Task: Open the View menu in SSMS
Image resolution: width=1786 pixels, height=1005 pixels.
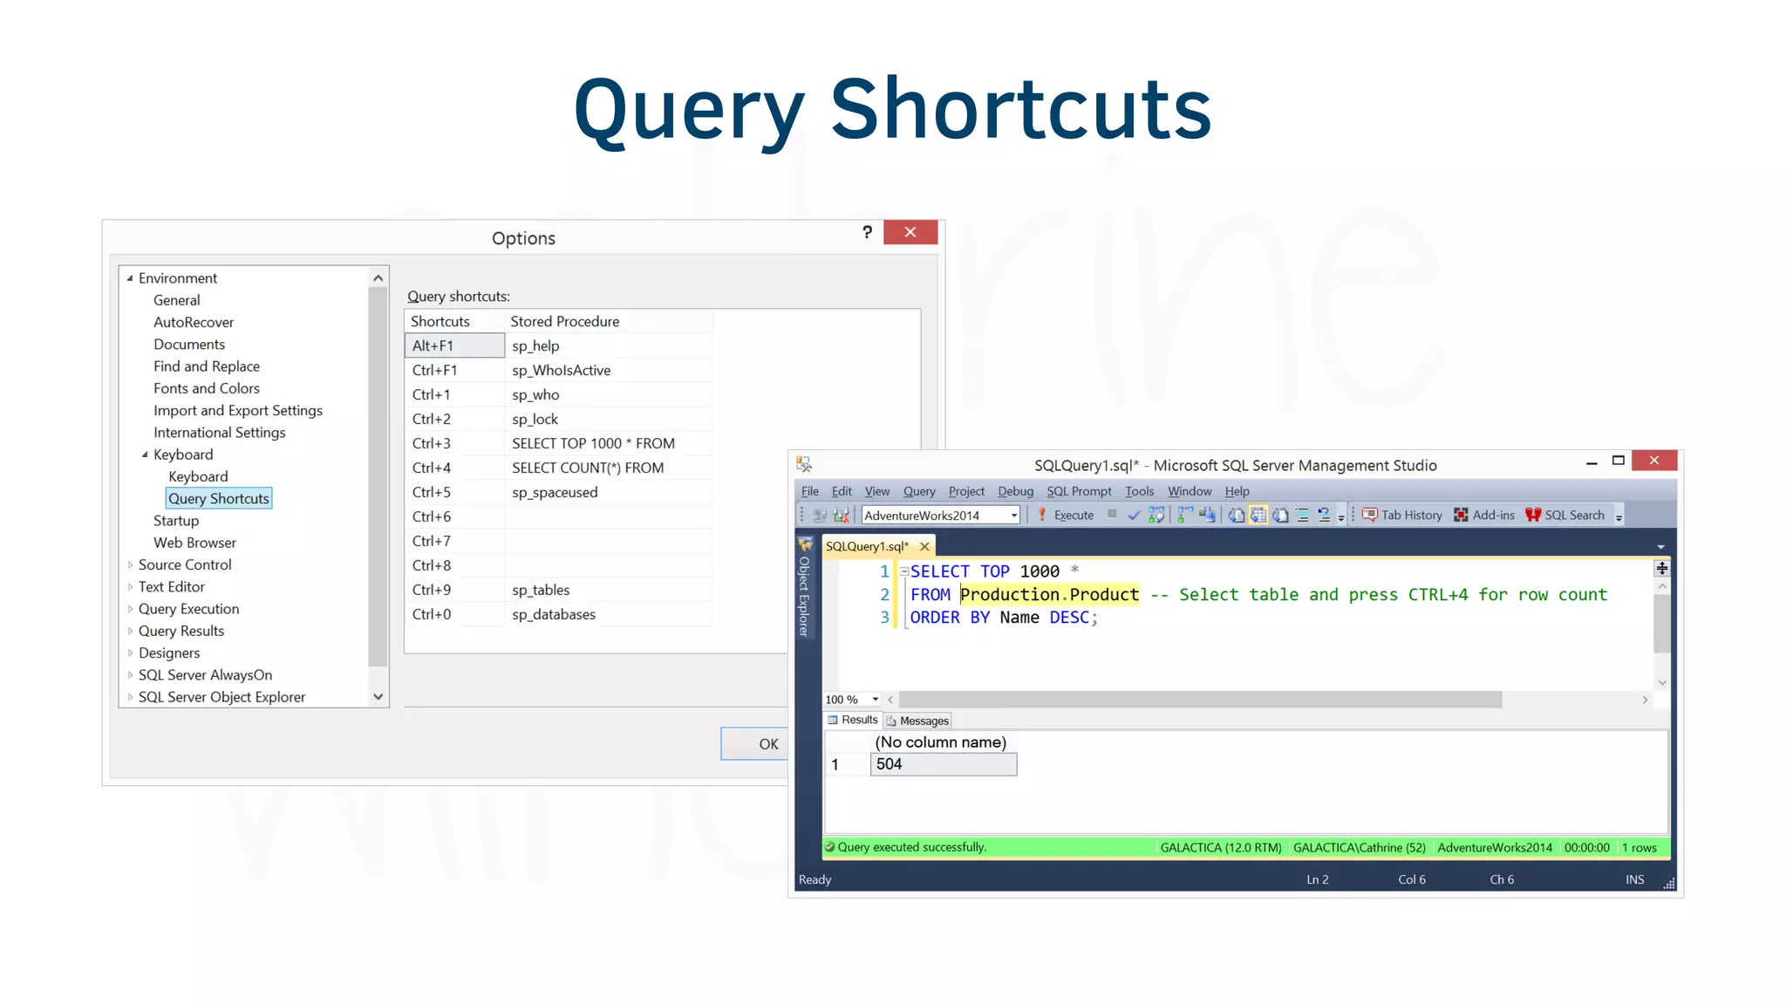Action: 877,491
